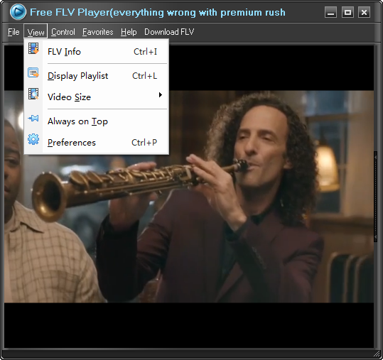The height and width of the screenshot is (360, 383).
Task: Click the window resize grip corner
Action: 377,354
